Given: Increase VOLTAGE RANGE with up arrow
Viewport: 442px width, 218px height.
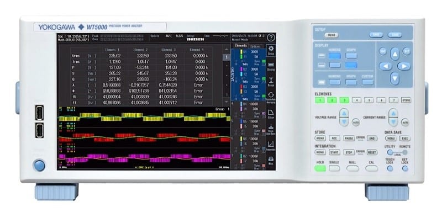Looking at the screenshot, I should pyautogui.click(x=344, y=113).
